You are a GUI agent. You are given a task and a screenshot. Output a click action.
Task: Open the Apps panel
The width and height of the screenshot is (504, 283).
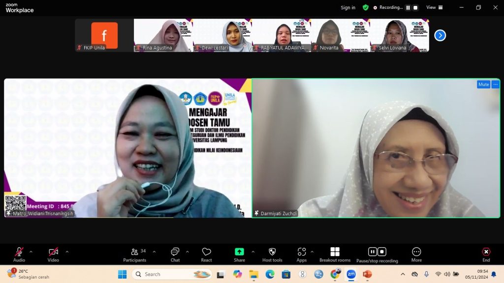click(302, 255)
